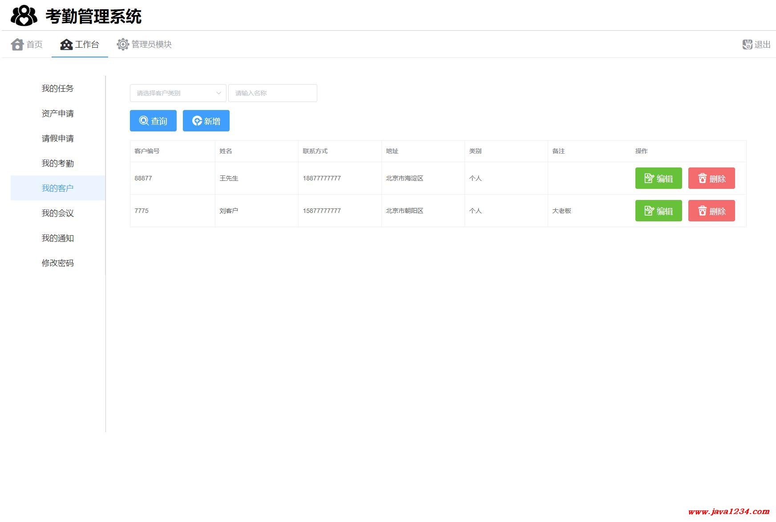Click phone number 18877777777
The width and height of the screenshot is (776, 522).
[x=322, y=178]
